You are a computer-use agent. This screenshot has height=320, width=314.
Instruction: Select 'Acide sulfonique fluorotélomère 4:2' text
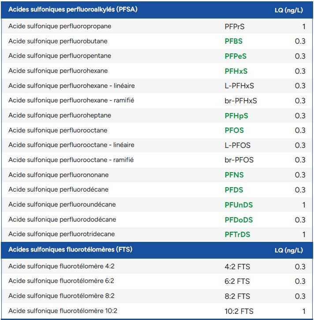coord(61,266)
